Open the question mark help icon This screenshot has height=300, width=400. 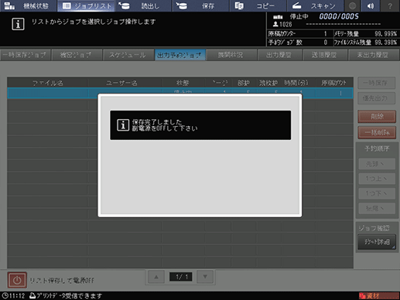tap(390, 5)
